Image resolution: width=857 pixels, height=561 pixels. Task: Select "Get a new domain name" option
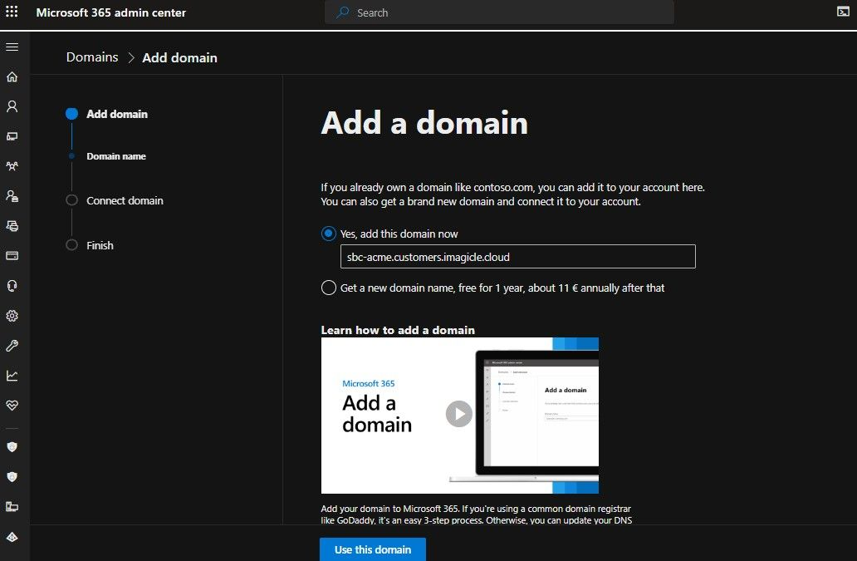329,288
